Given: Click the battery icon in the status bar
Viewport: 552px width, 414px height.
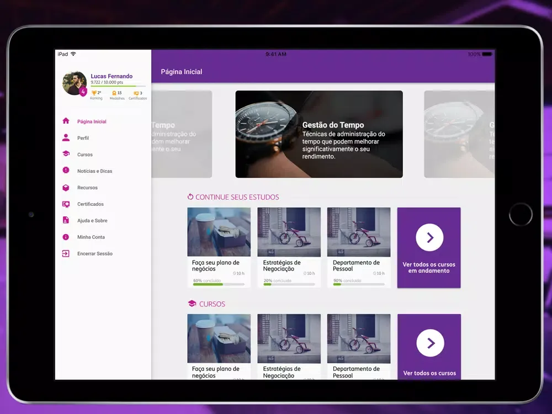Looking at the screenshot, I should (487, 54).
